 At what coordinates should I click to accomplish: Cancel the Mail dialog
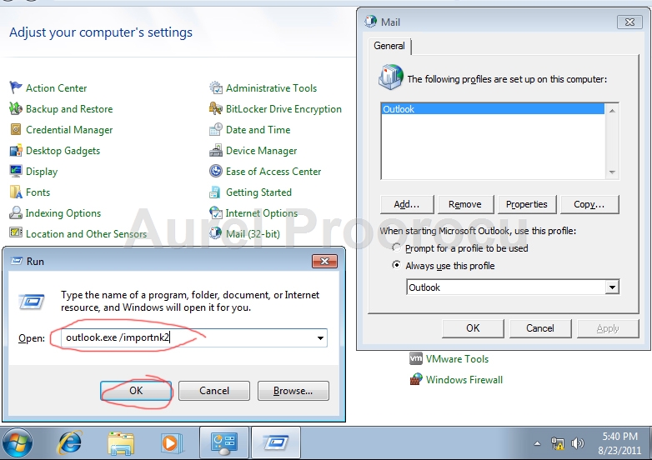[x=540, y=328]
